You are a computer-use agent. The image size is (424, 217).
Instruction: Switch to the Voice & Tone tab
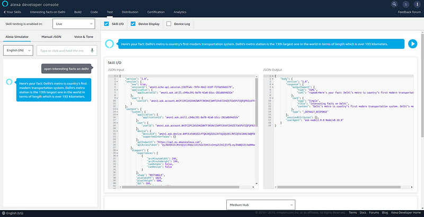coord(84,37)
